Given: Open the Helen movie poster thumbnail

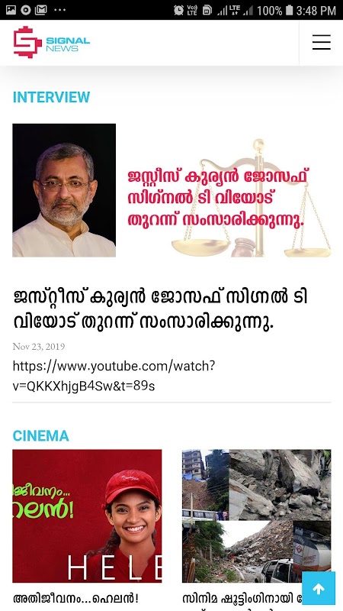Looking at the screenshot, I should click(x=87, y=516).
